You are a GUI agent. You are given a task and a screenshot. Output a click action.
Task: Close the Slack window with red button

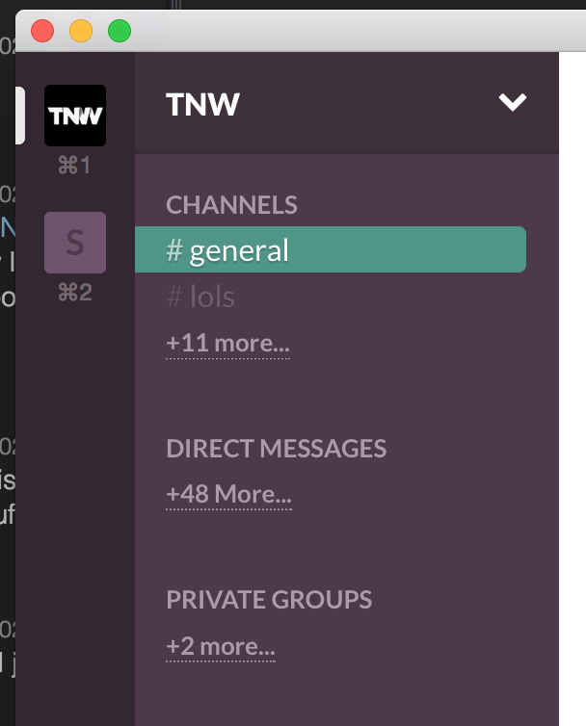42,31
